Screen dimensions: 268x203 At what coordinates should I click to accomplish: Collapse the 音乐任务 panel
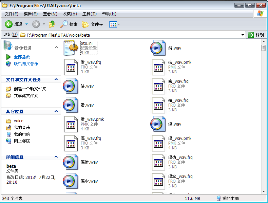click(56, 48)
